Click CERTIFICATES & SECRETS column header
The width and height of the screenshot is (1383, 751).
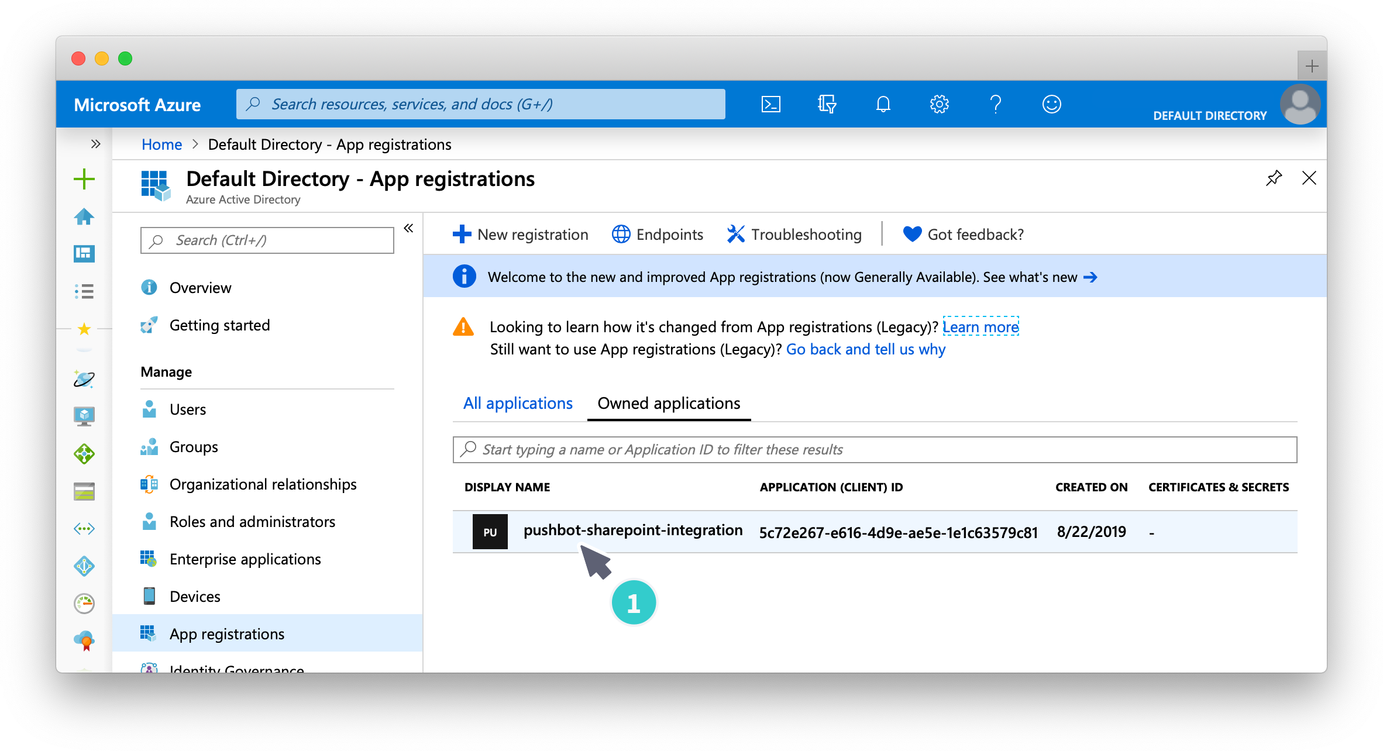[x=1219, y=487]
